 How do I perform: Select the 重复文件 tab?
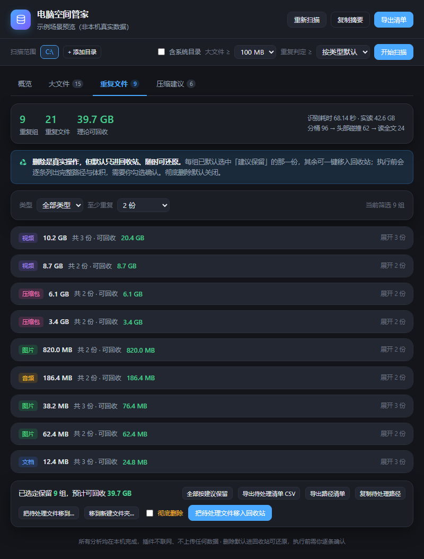pos(119,84)
